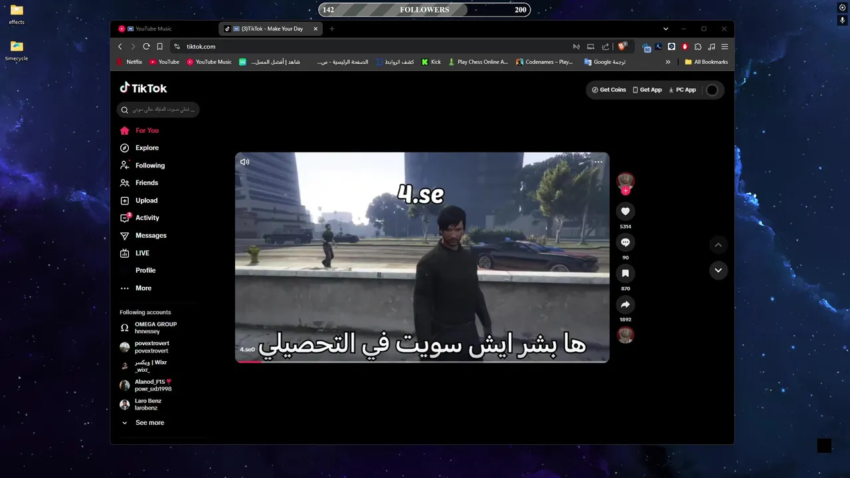Click the red hand extension icon

[x=685, y=46]
